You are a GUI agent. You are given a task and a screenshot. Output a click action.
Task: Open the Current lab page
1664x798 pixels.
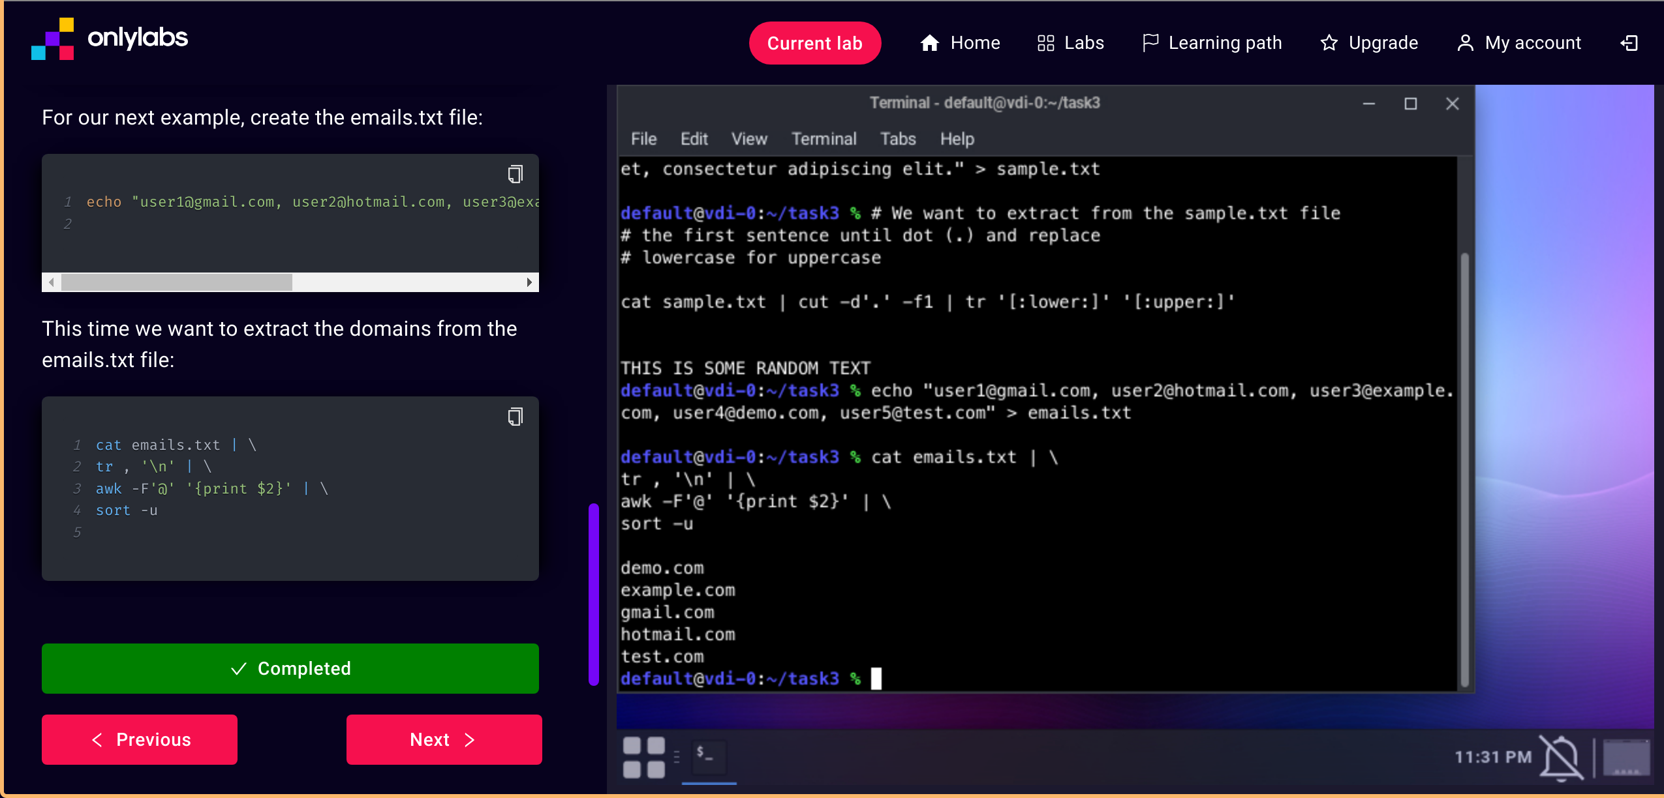[x=814, y=43]
